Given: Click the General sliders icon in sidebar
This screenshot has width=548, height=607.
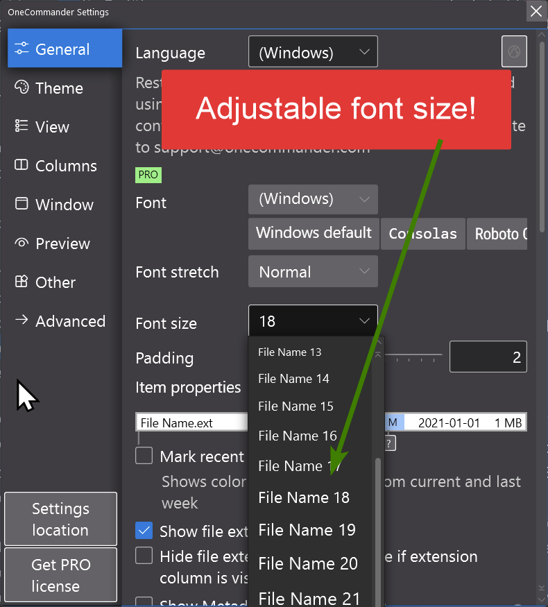Looking at the screenshot, I should click(x=22, y=49).
